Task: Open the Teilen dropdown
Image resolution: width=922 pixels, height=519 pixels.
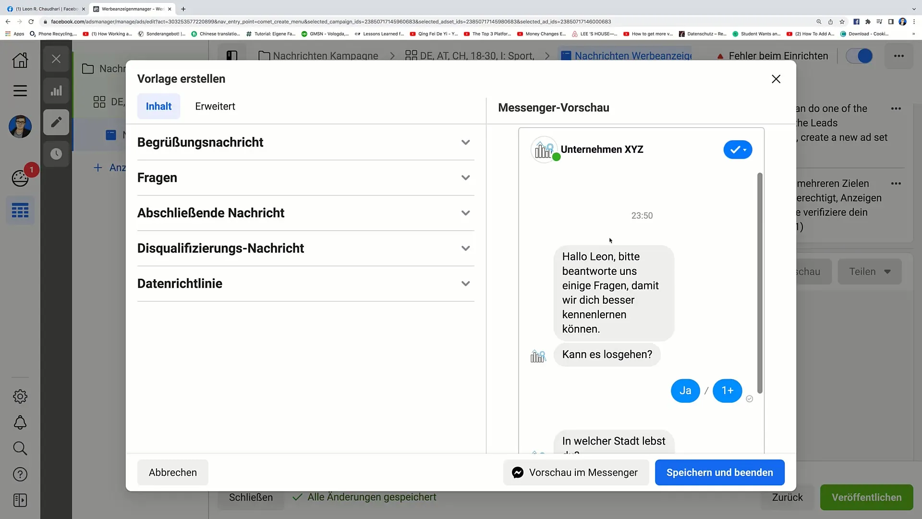Action: [x=870, y=272]
